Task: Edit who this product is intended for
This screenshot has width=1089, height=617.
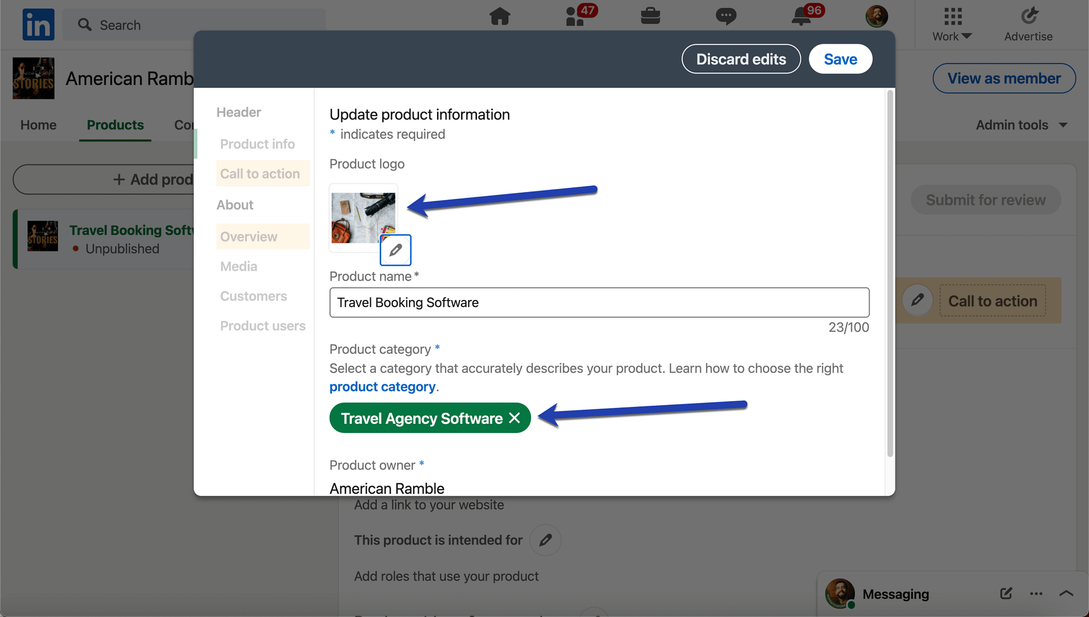Action: (545, 540)
